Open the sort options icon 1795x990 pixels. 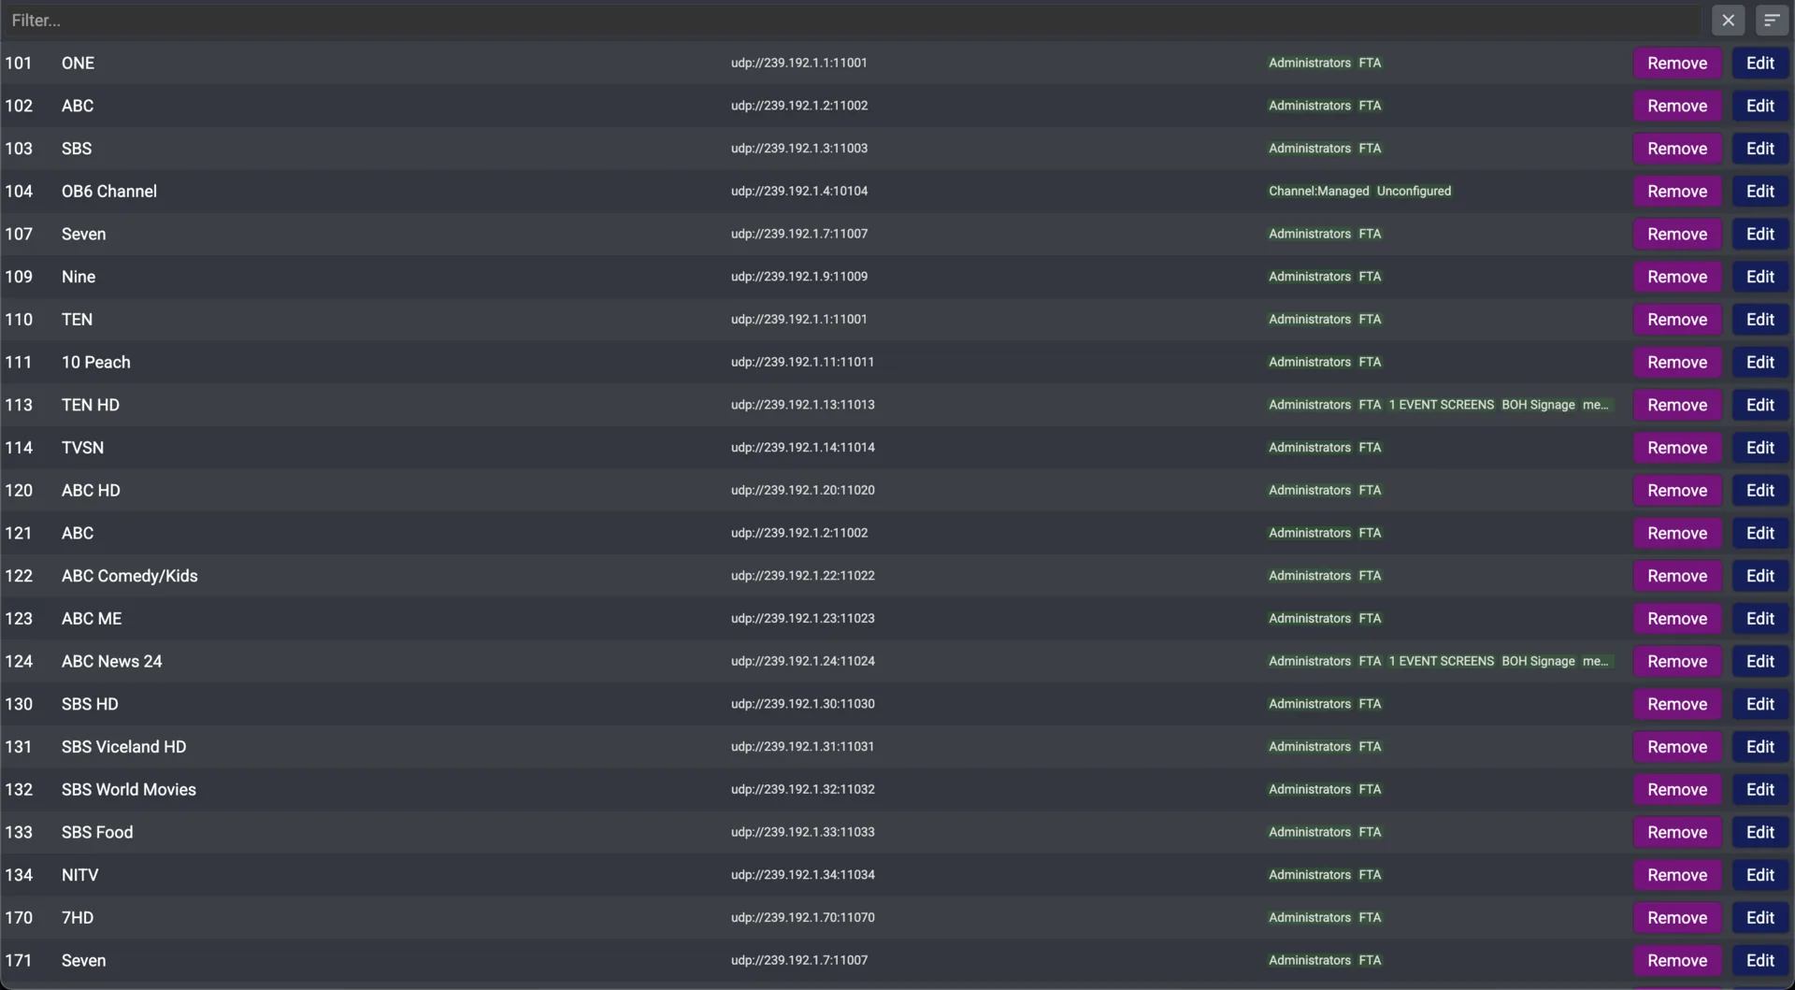(x=1772, y=20)
